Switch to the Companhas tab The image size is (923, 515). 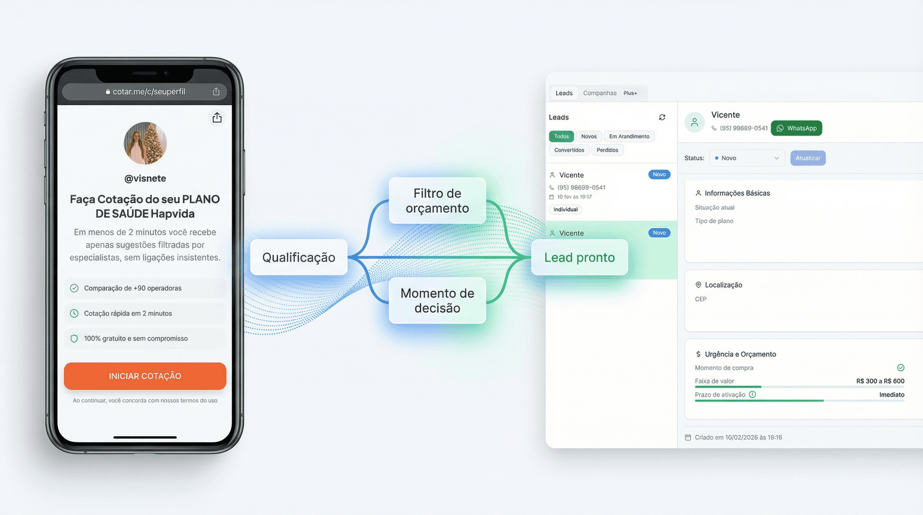tap(599, 93)
